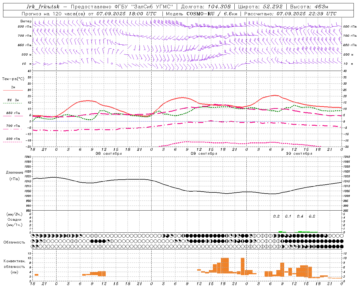
Task: Click the '850 гПа' legend entry below Td 2м
Action: click(x=13, y=113)
